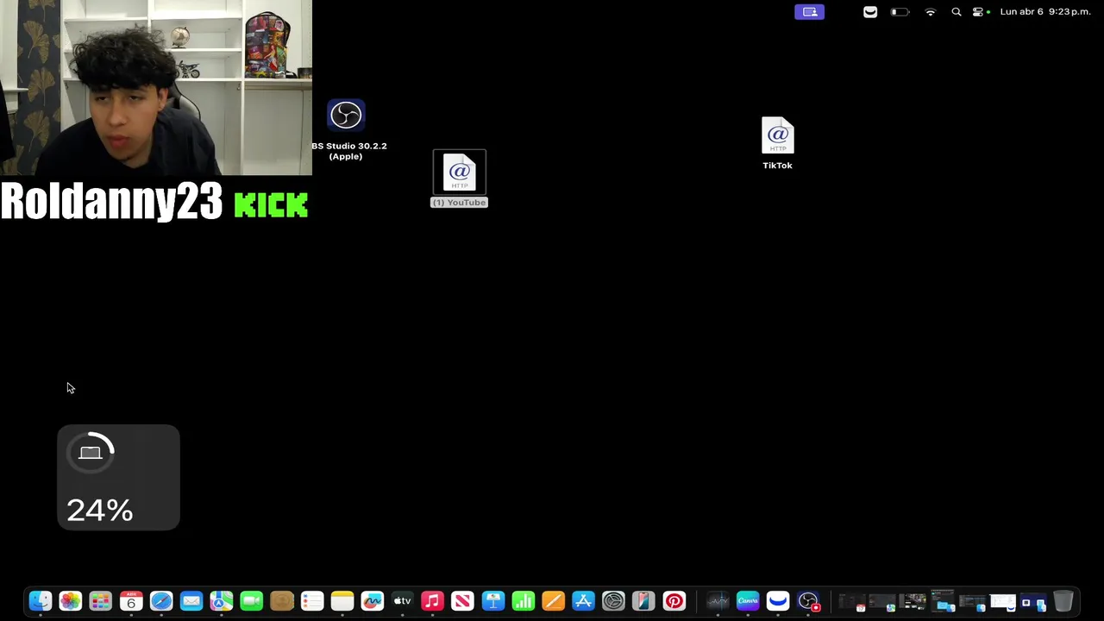Open the white smile-logo app in the Dock
The width and height of the screenshot is (1104, 621).
pyautogui.click(x=778, y=601)
